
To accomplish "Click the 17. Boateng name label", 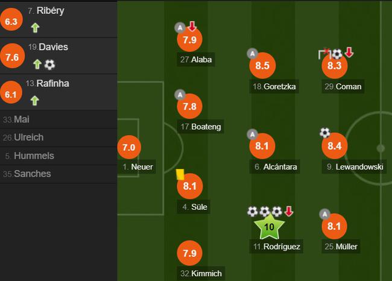I will tap(200, 127).
